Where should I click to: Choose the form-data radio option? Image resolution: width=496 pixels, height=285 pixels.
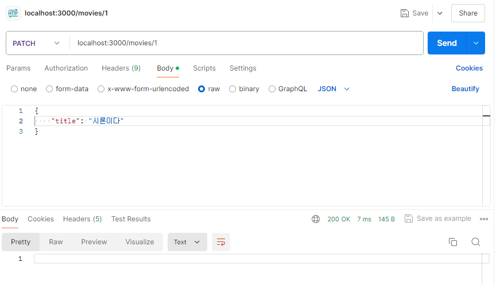click(x=49, y=89)
